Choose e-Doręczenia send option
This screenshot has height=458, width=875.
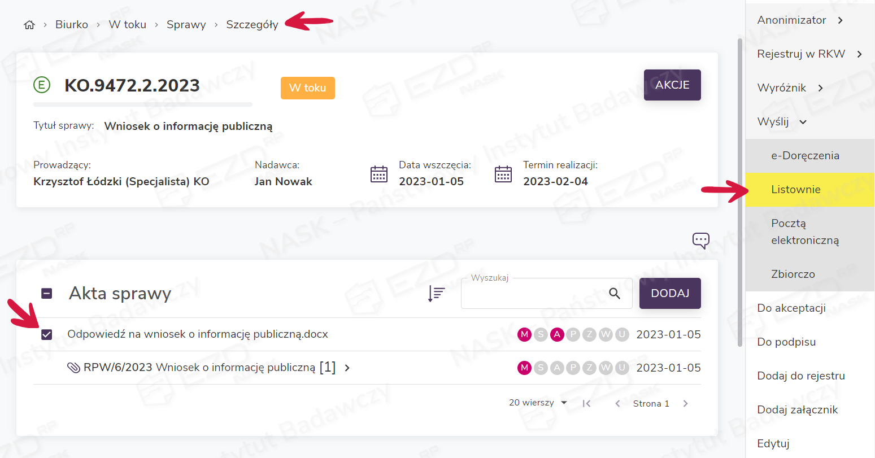click(805, 156)
